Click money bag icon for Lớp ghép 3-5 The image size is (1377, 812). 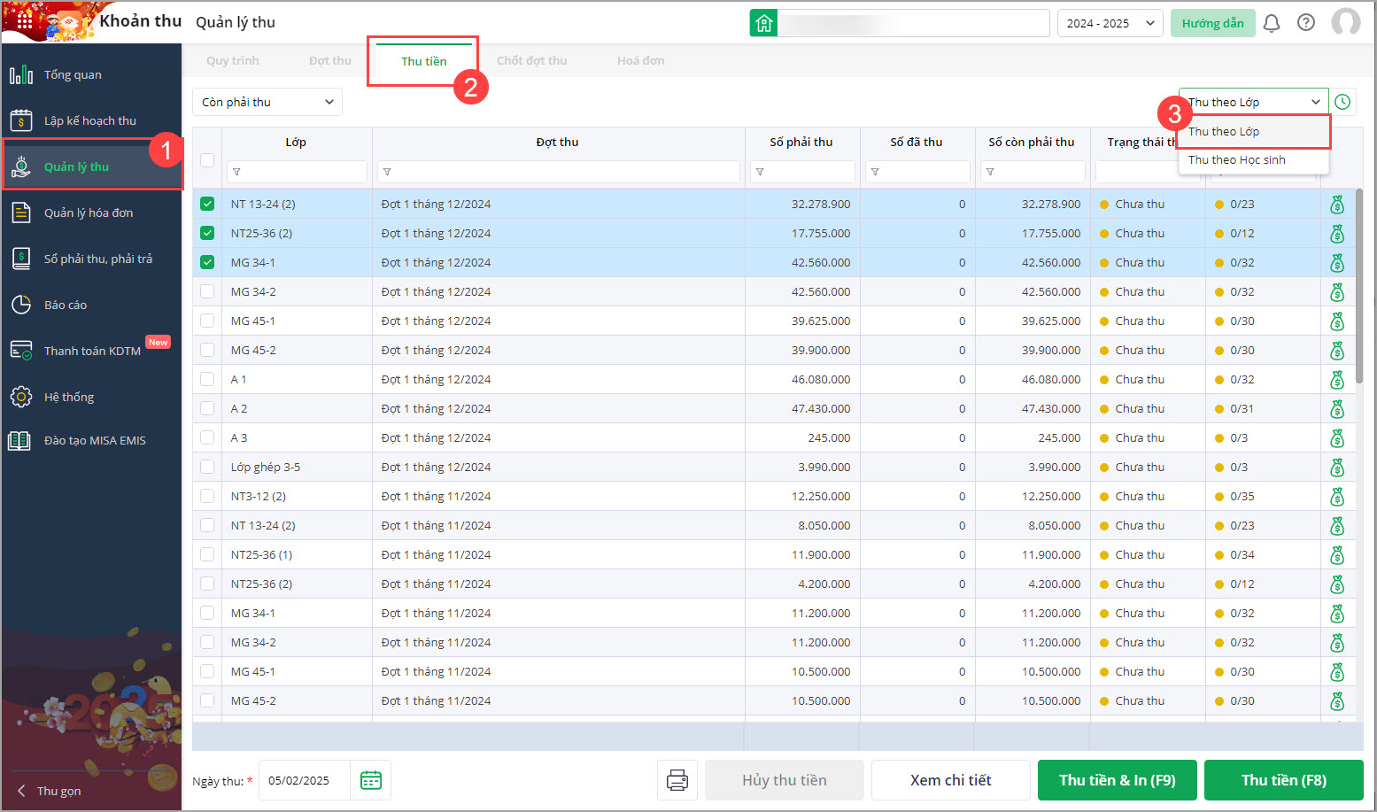[1337, 468]
